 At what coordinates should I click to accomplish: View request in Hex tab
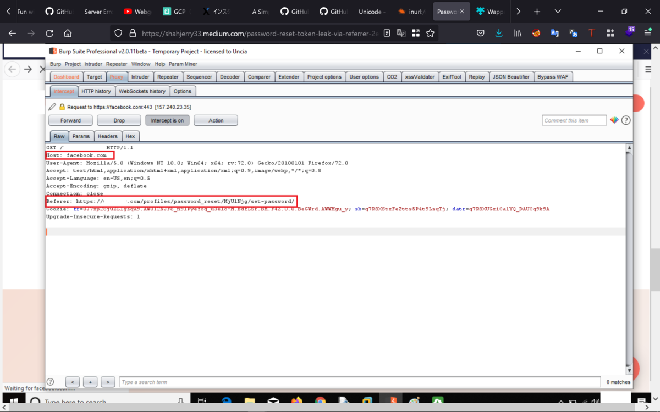point(130,136)
